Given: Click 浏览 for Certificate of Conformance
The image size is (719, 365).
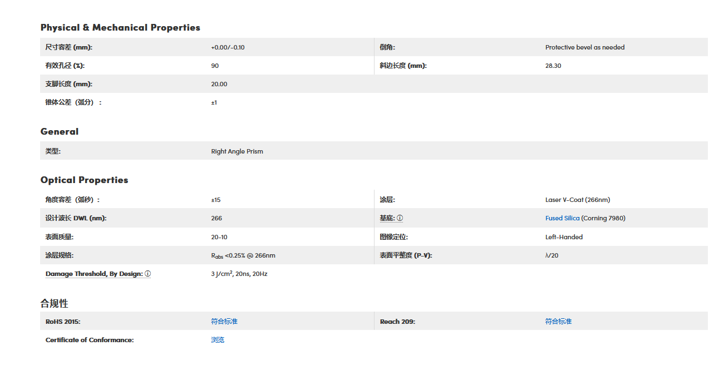Looking at the screenshot, I should click(218, 340).
